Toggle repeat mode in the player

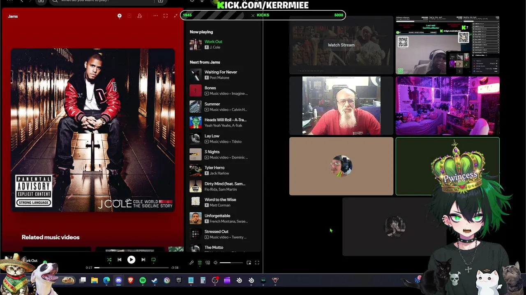click(153, 260)
